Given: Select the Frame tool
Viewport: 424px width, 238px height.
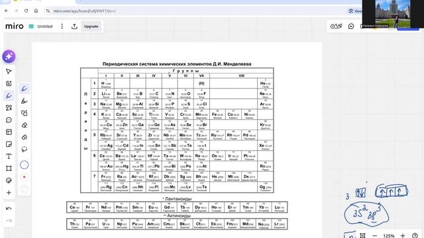Looking at the screenshot, I should click(x=9, y=169).
